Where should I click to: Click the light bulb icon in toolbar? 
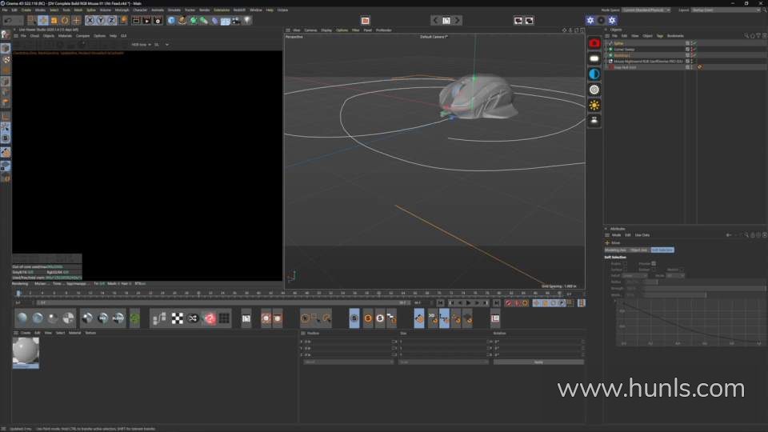click(x=247, y=20)
